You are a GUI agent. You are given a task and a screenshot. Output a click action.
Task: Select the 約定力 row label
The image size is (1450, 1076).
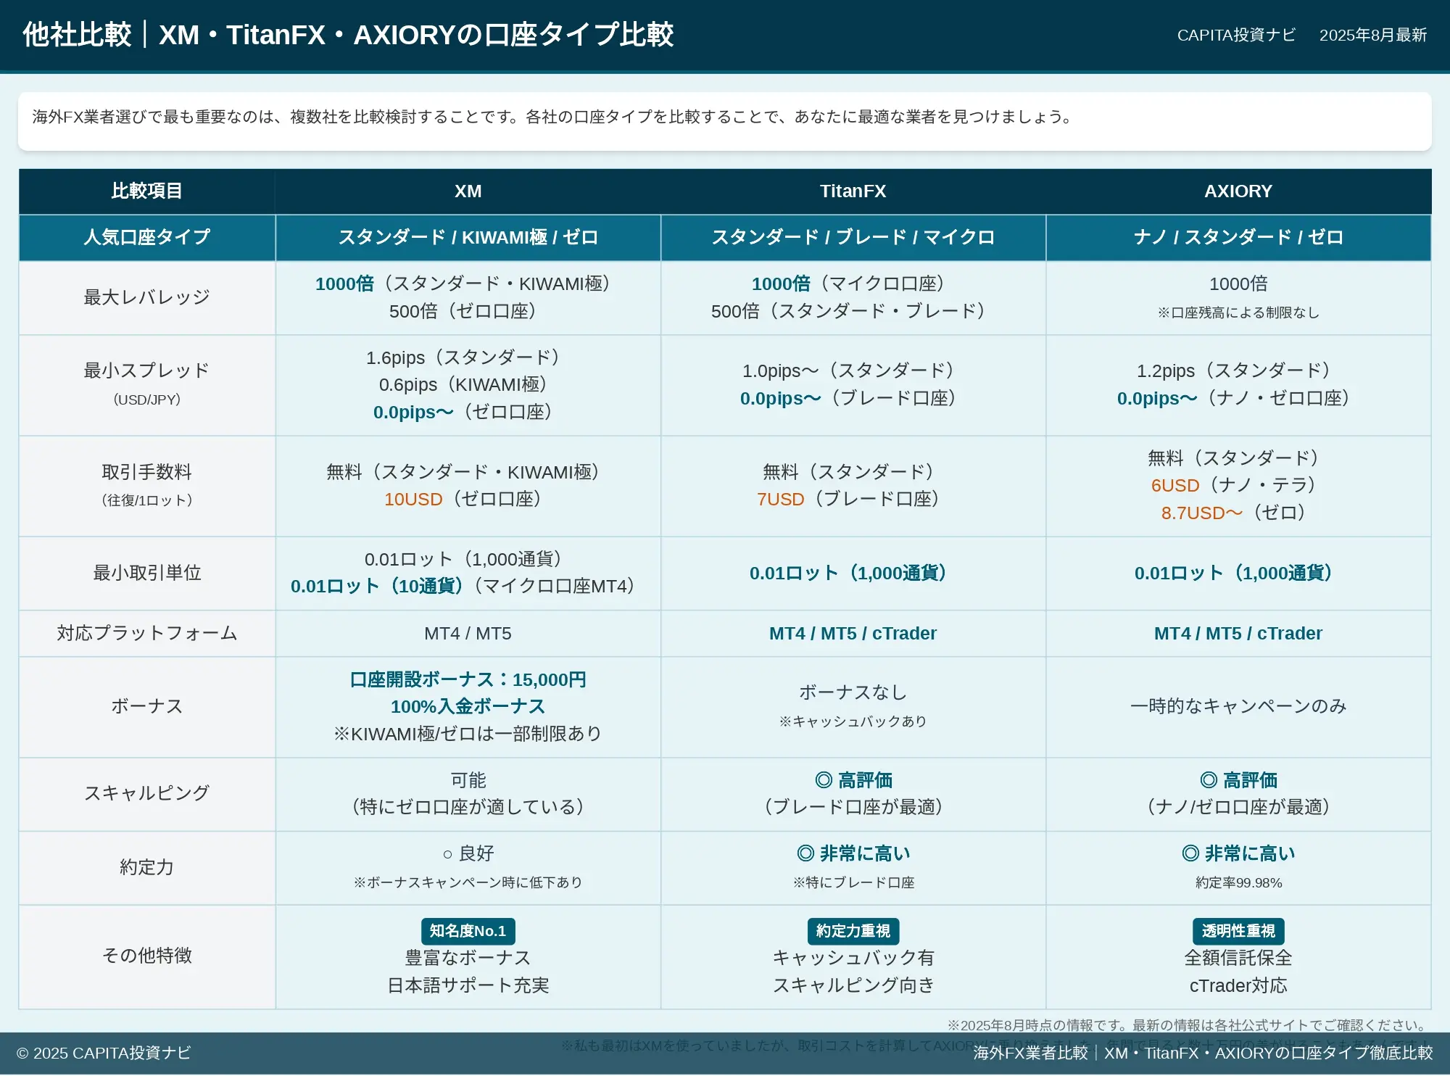pos(147,867)
